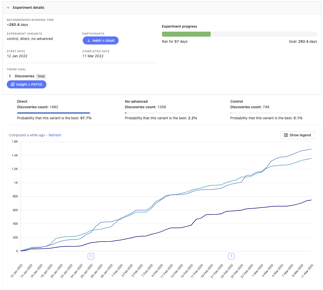Select the Total tag beside Discoveries
Screen dimensions: 323x290
pos(41,76)
